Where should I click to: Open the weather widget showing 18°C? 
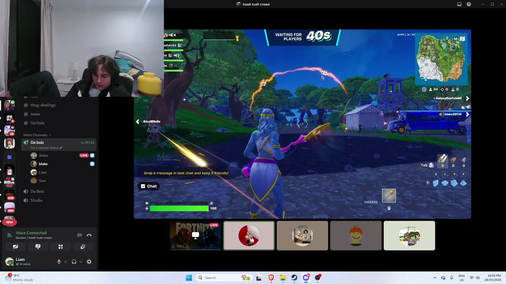click(19, 278)
